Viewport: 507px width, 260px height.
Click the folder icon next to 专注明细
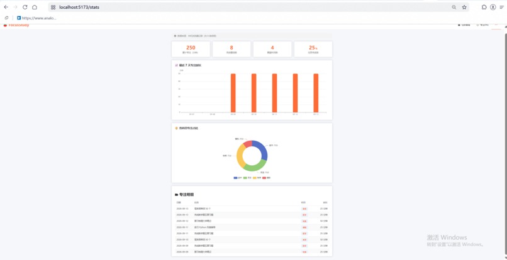[x=177, y=195]
